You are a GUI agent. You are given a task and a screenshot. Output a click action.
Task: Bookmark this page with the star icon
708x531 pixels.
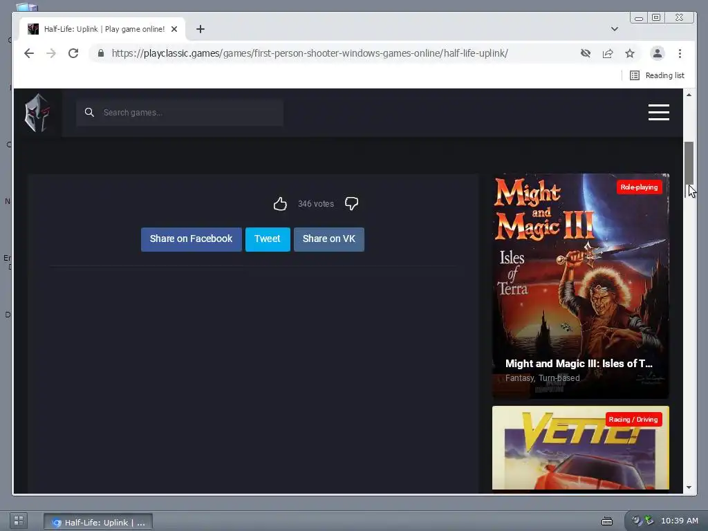click(630, 53)
